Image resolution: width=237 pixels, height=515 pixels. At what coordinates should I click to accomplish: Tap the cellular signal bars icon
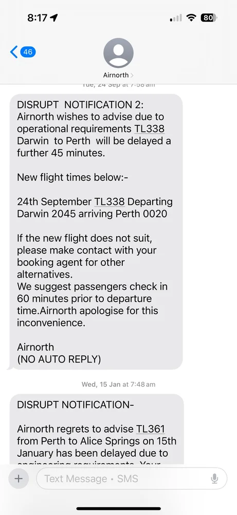176,18
